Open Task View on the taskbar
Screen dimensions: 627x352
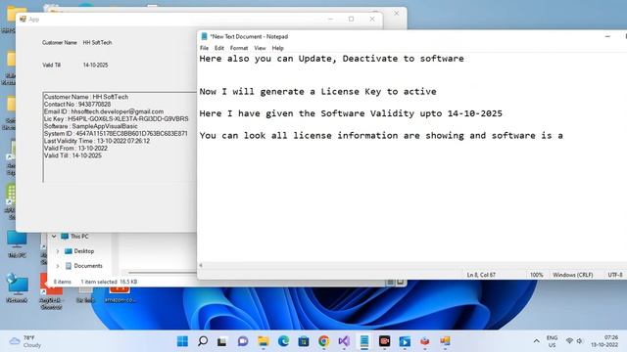(x=222, y=341)
